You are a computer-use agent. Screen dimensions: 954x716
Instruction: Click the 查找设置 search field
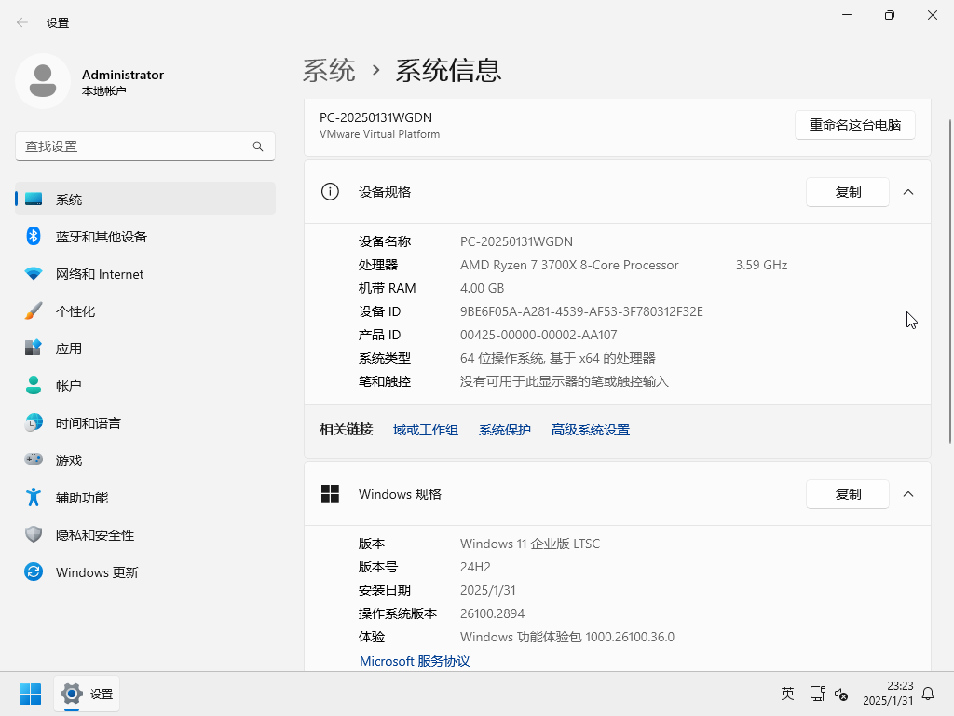(135, 146)
